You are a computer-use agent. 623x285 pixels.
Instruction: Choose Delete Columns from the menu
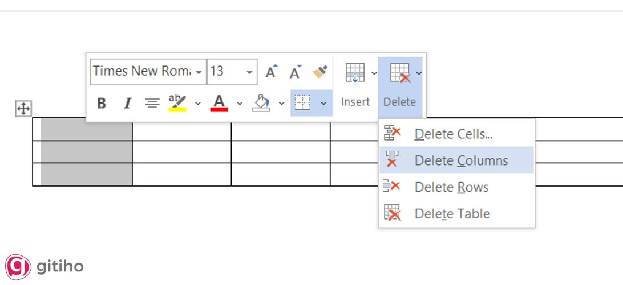pos(461,160)
